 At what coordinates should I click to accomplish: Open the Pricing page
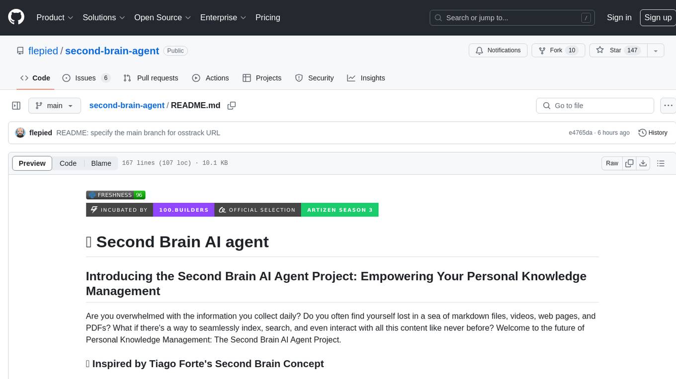(x=268, y=17)
